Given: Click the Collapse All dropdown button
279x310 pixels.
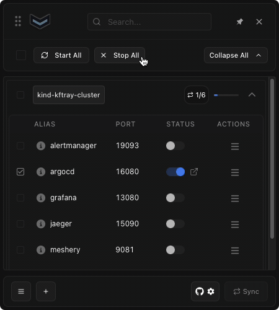Looking at the screenshot, I should pyautogui.click(x=236, y=55).
